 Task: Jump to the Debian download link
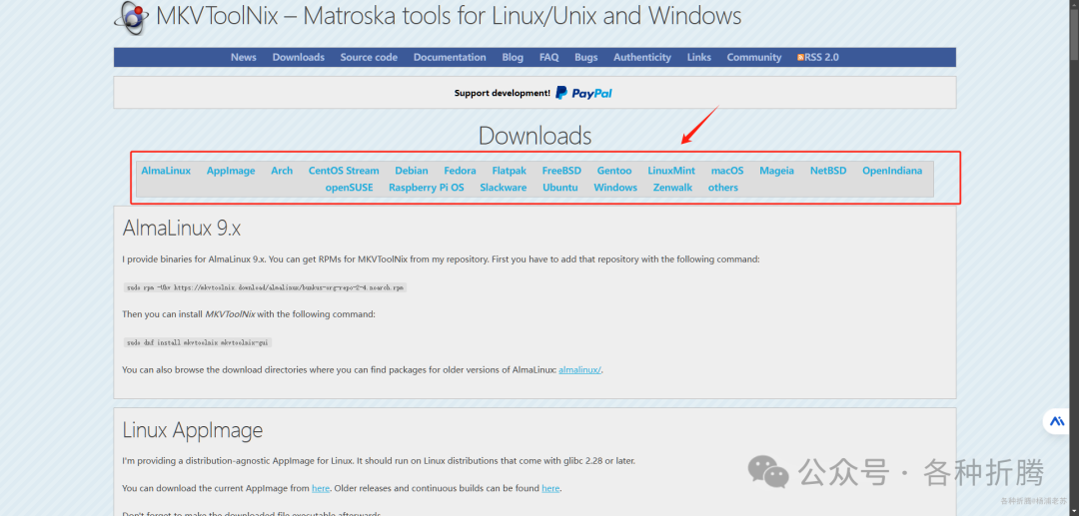[412, 171]
